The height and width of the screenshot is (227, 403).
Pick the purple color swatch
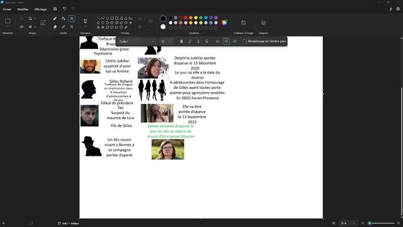(216, 18)
